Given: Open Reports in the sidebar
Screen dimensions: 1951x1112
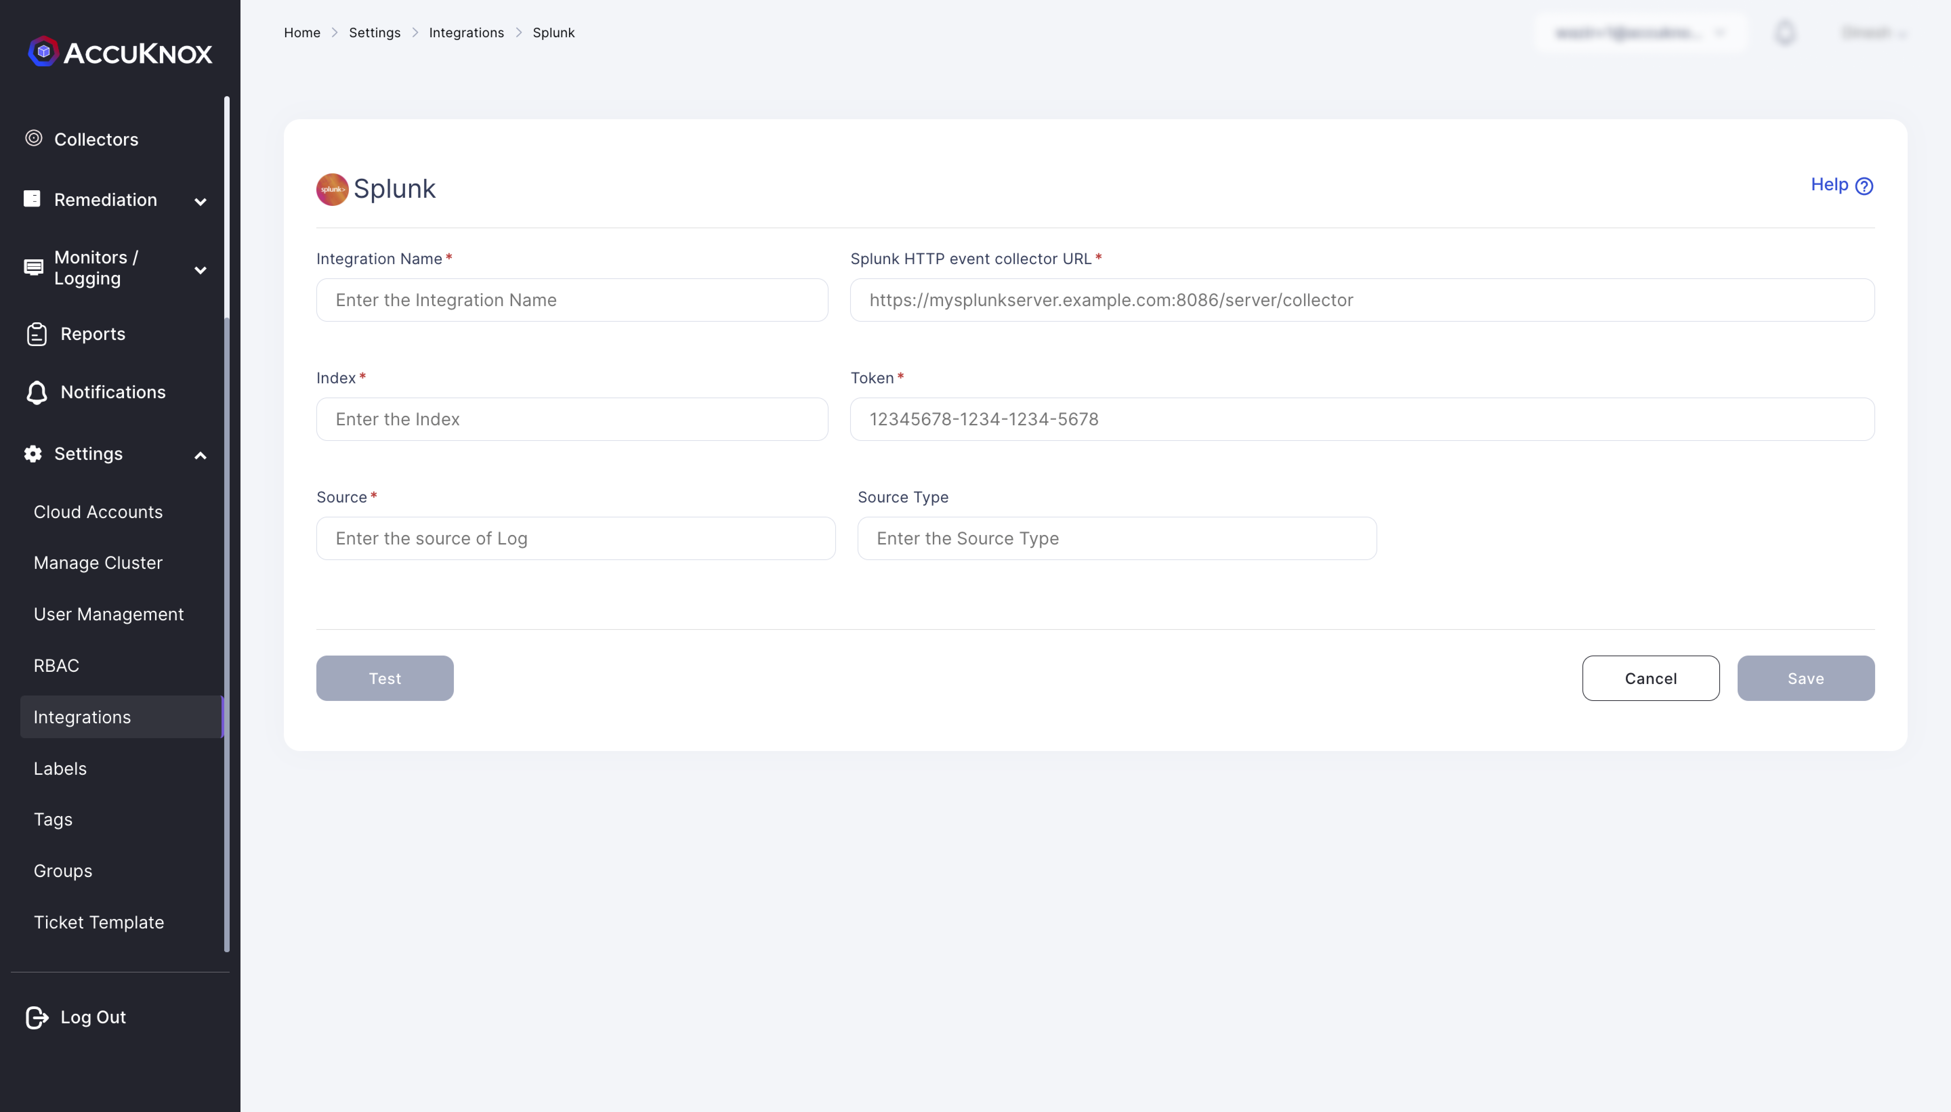Looking at the screenshot, I should click(x=92, y=334).
